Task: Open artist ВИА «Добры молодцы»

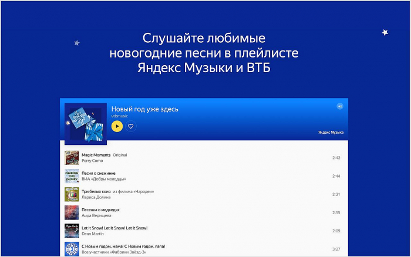Action: (103, 179)
